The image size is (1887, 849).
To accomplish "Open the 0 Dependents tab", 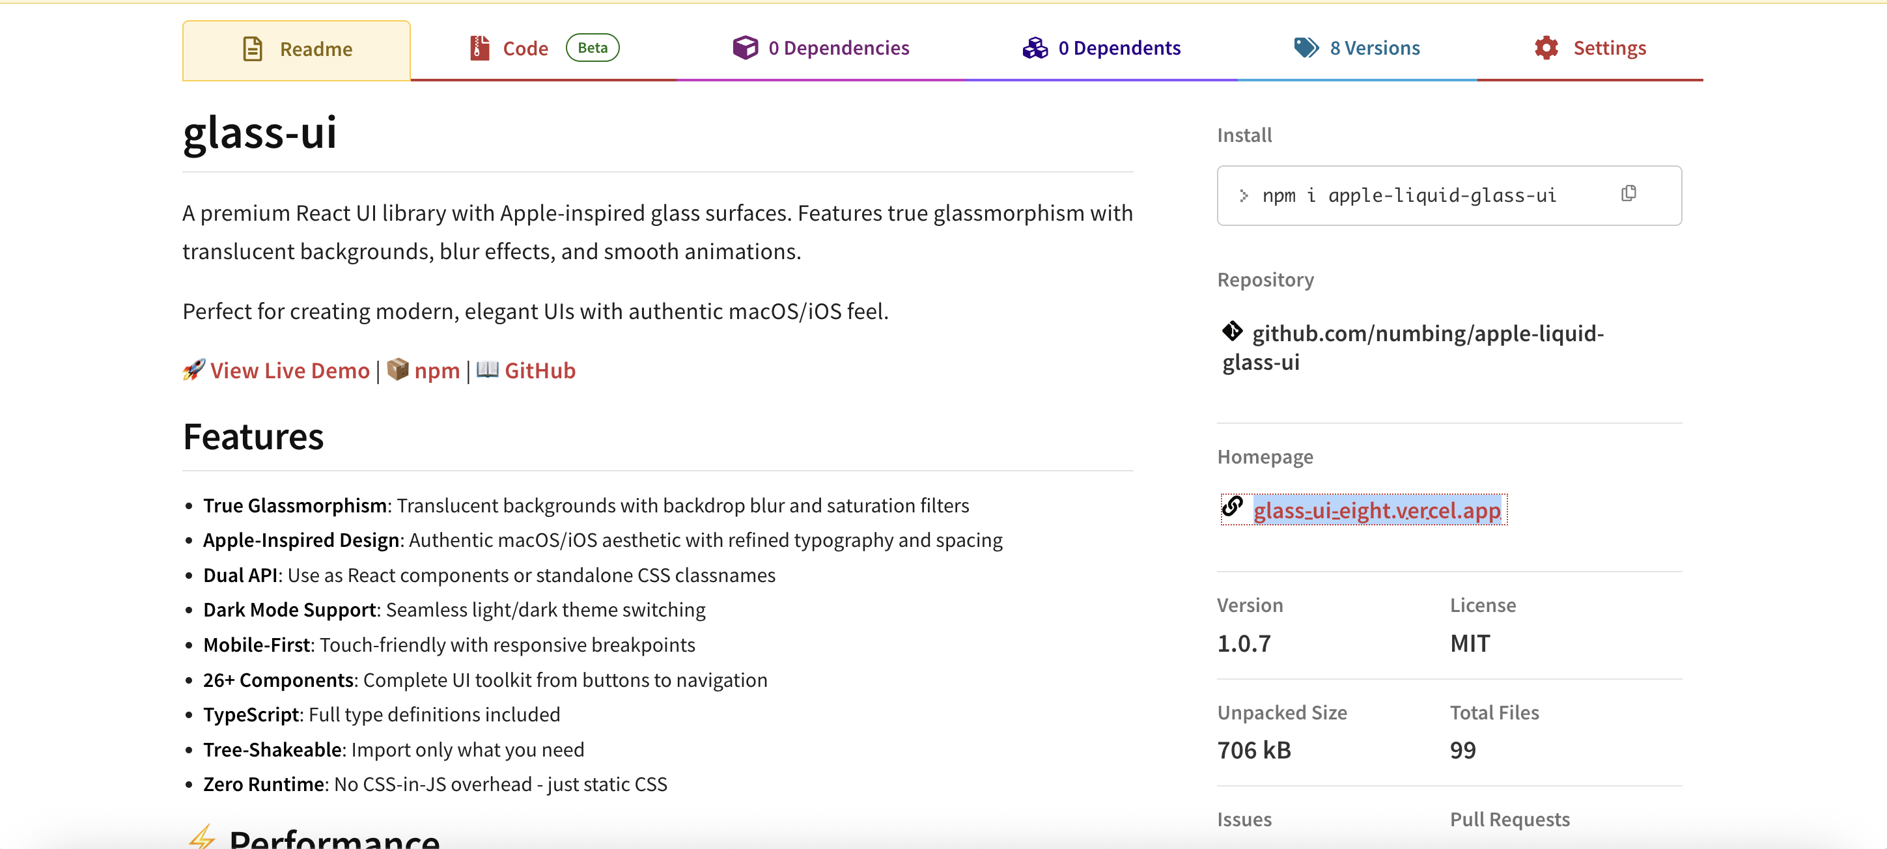I will coord(1119,48).
